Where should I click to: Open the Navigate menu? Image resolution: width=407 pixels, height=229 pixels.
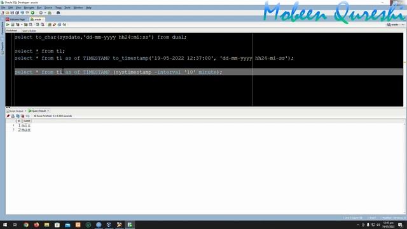[29, 8]
